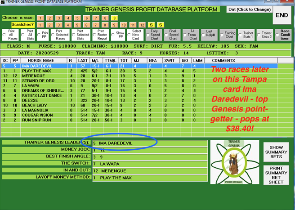Scratch horse 1 in Scratches row
Screen dimensions: 295x210
click(x=40, y=25)
